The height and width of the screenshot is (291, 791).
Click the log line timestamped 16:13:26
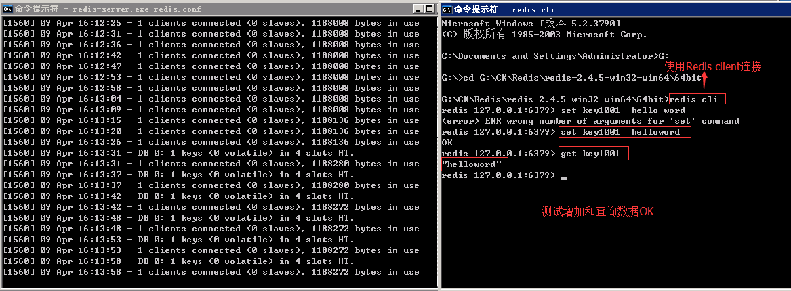pyautogui.click(x=211, y=143)
